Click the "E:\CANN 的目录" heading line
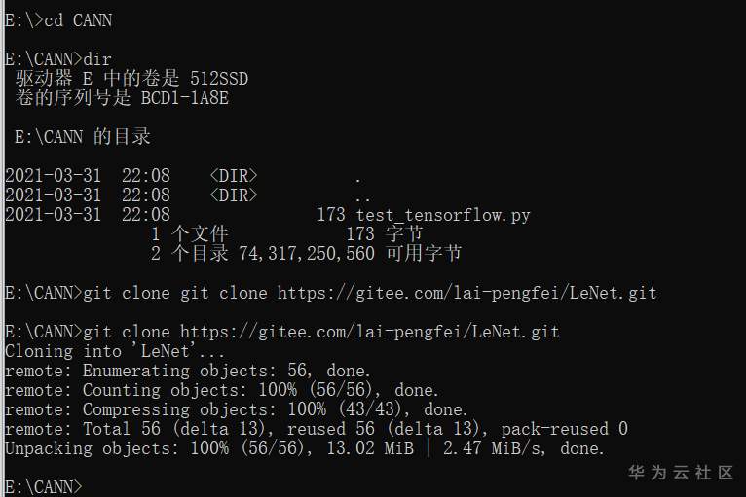746x497 pixels. click(83, 137)
